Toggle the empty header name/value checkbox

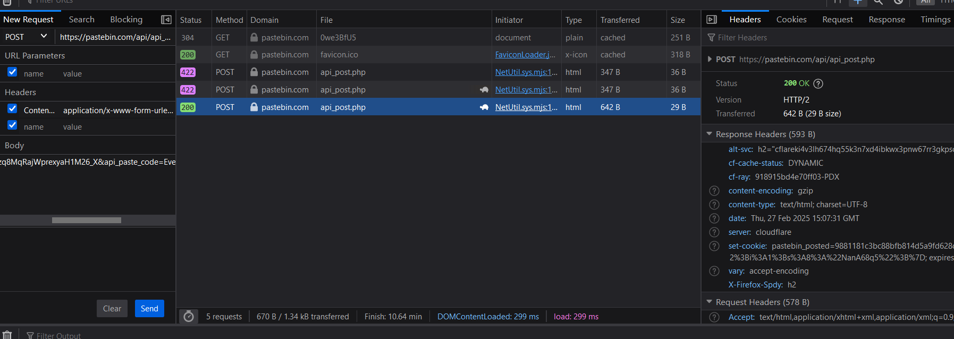[x=12, y=125]
